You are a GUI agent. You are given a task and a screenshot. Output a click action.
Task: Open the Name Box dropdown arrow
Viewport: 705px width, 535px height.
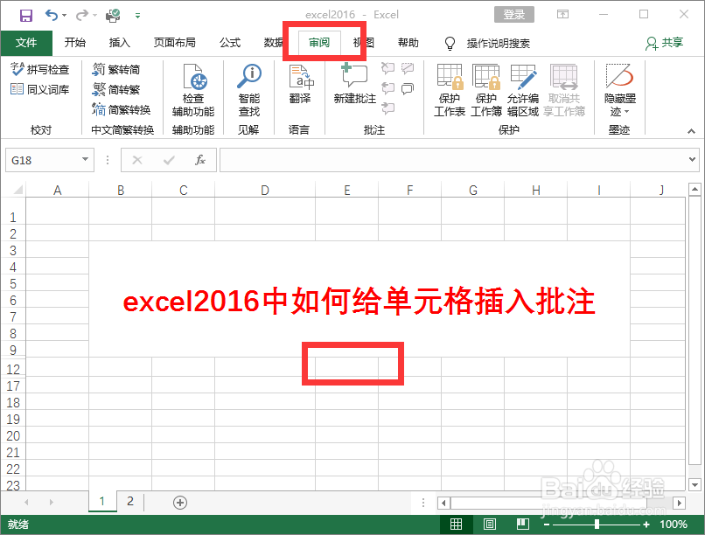[x=85, y=159]
